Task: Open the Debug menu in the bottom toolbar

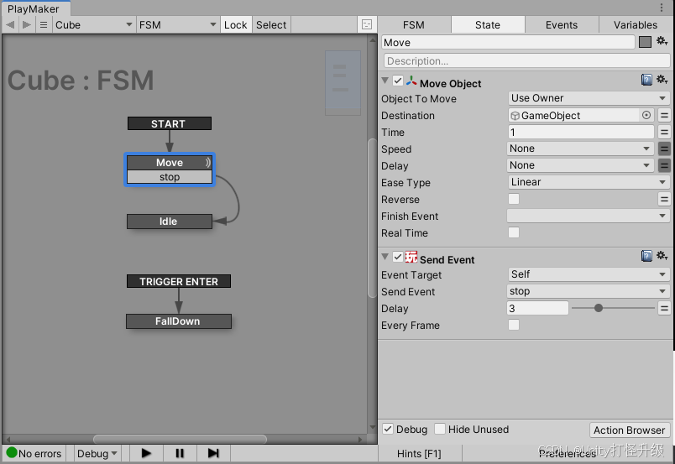Action: (x=97, y=453)
